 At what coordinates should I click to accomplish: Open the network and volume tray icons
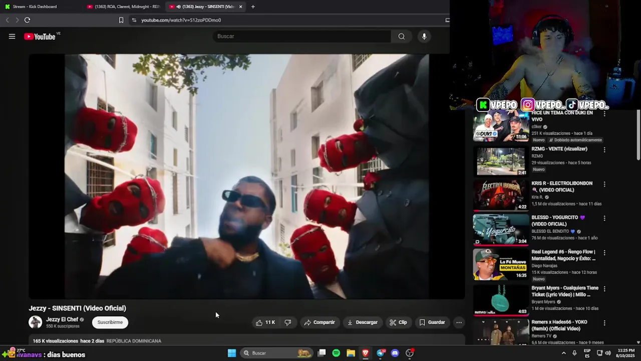tap(603, 353)
